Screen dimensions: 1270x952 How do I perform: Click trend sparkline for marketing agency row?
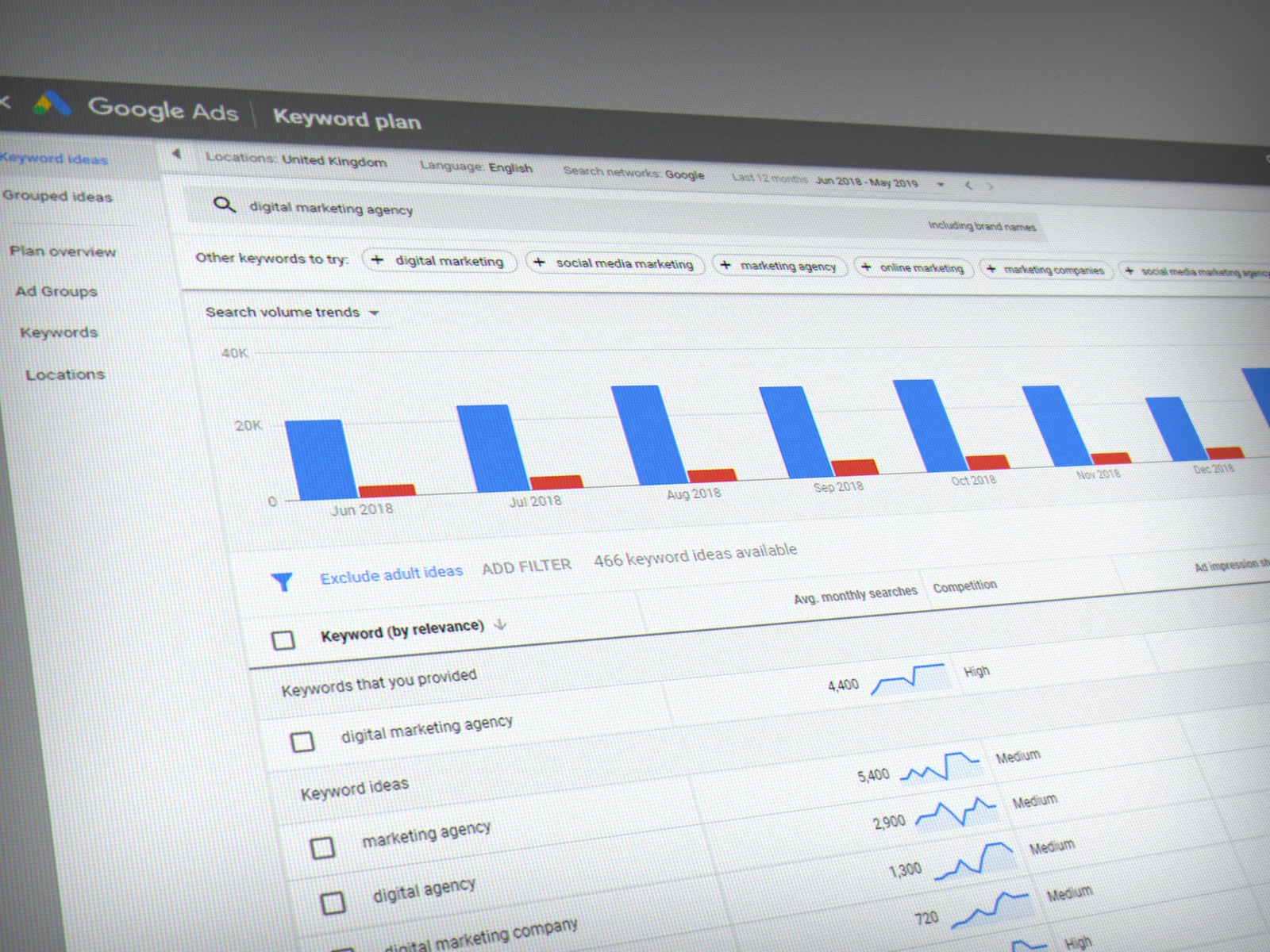[x=941, y=767]
